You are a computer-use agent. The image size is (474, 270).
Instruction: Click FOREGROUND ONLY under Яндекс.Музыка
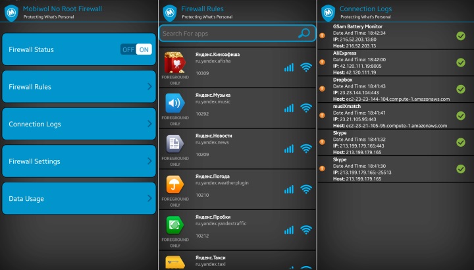pos(175,121)
